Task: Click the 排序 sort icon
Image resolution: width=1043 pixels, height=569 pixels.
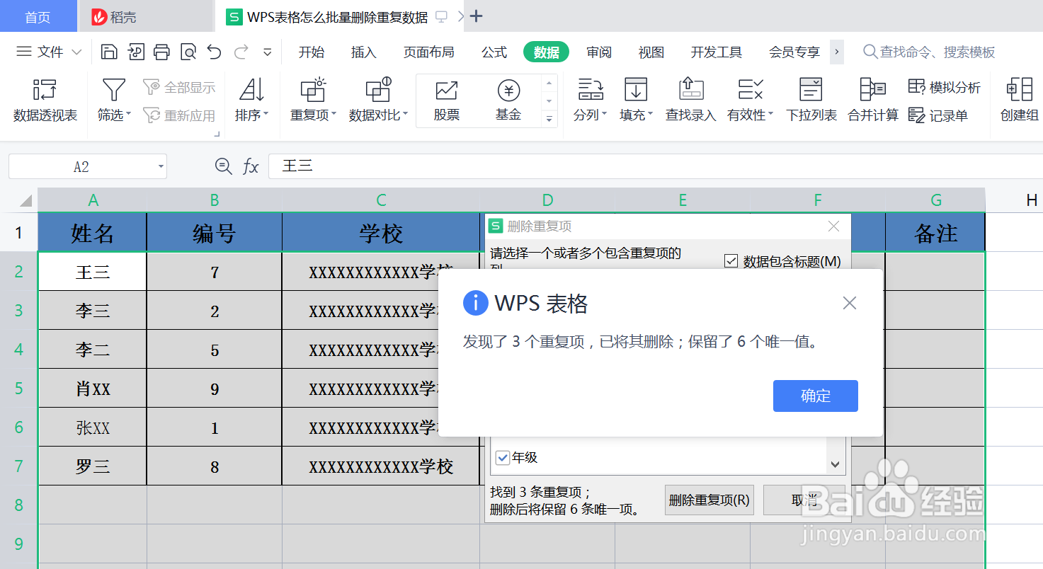Action: click(x=251, y=90)
